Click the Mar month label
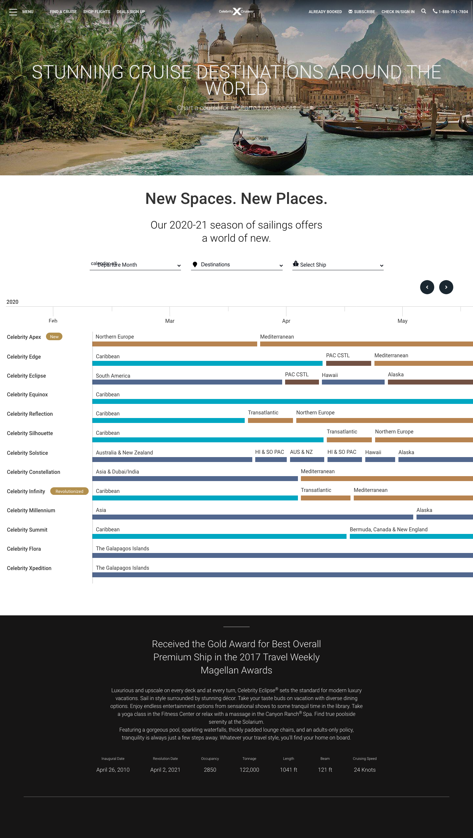The height and width of the screenshot is (838, 473). tap(170, 321)
